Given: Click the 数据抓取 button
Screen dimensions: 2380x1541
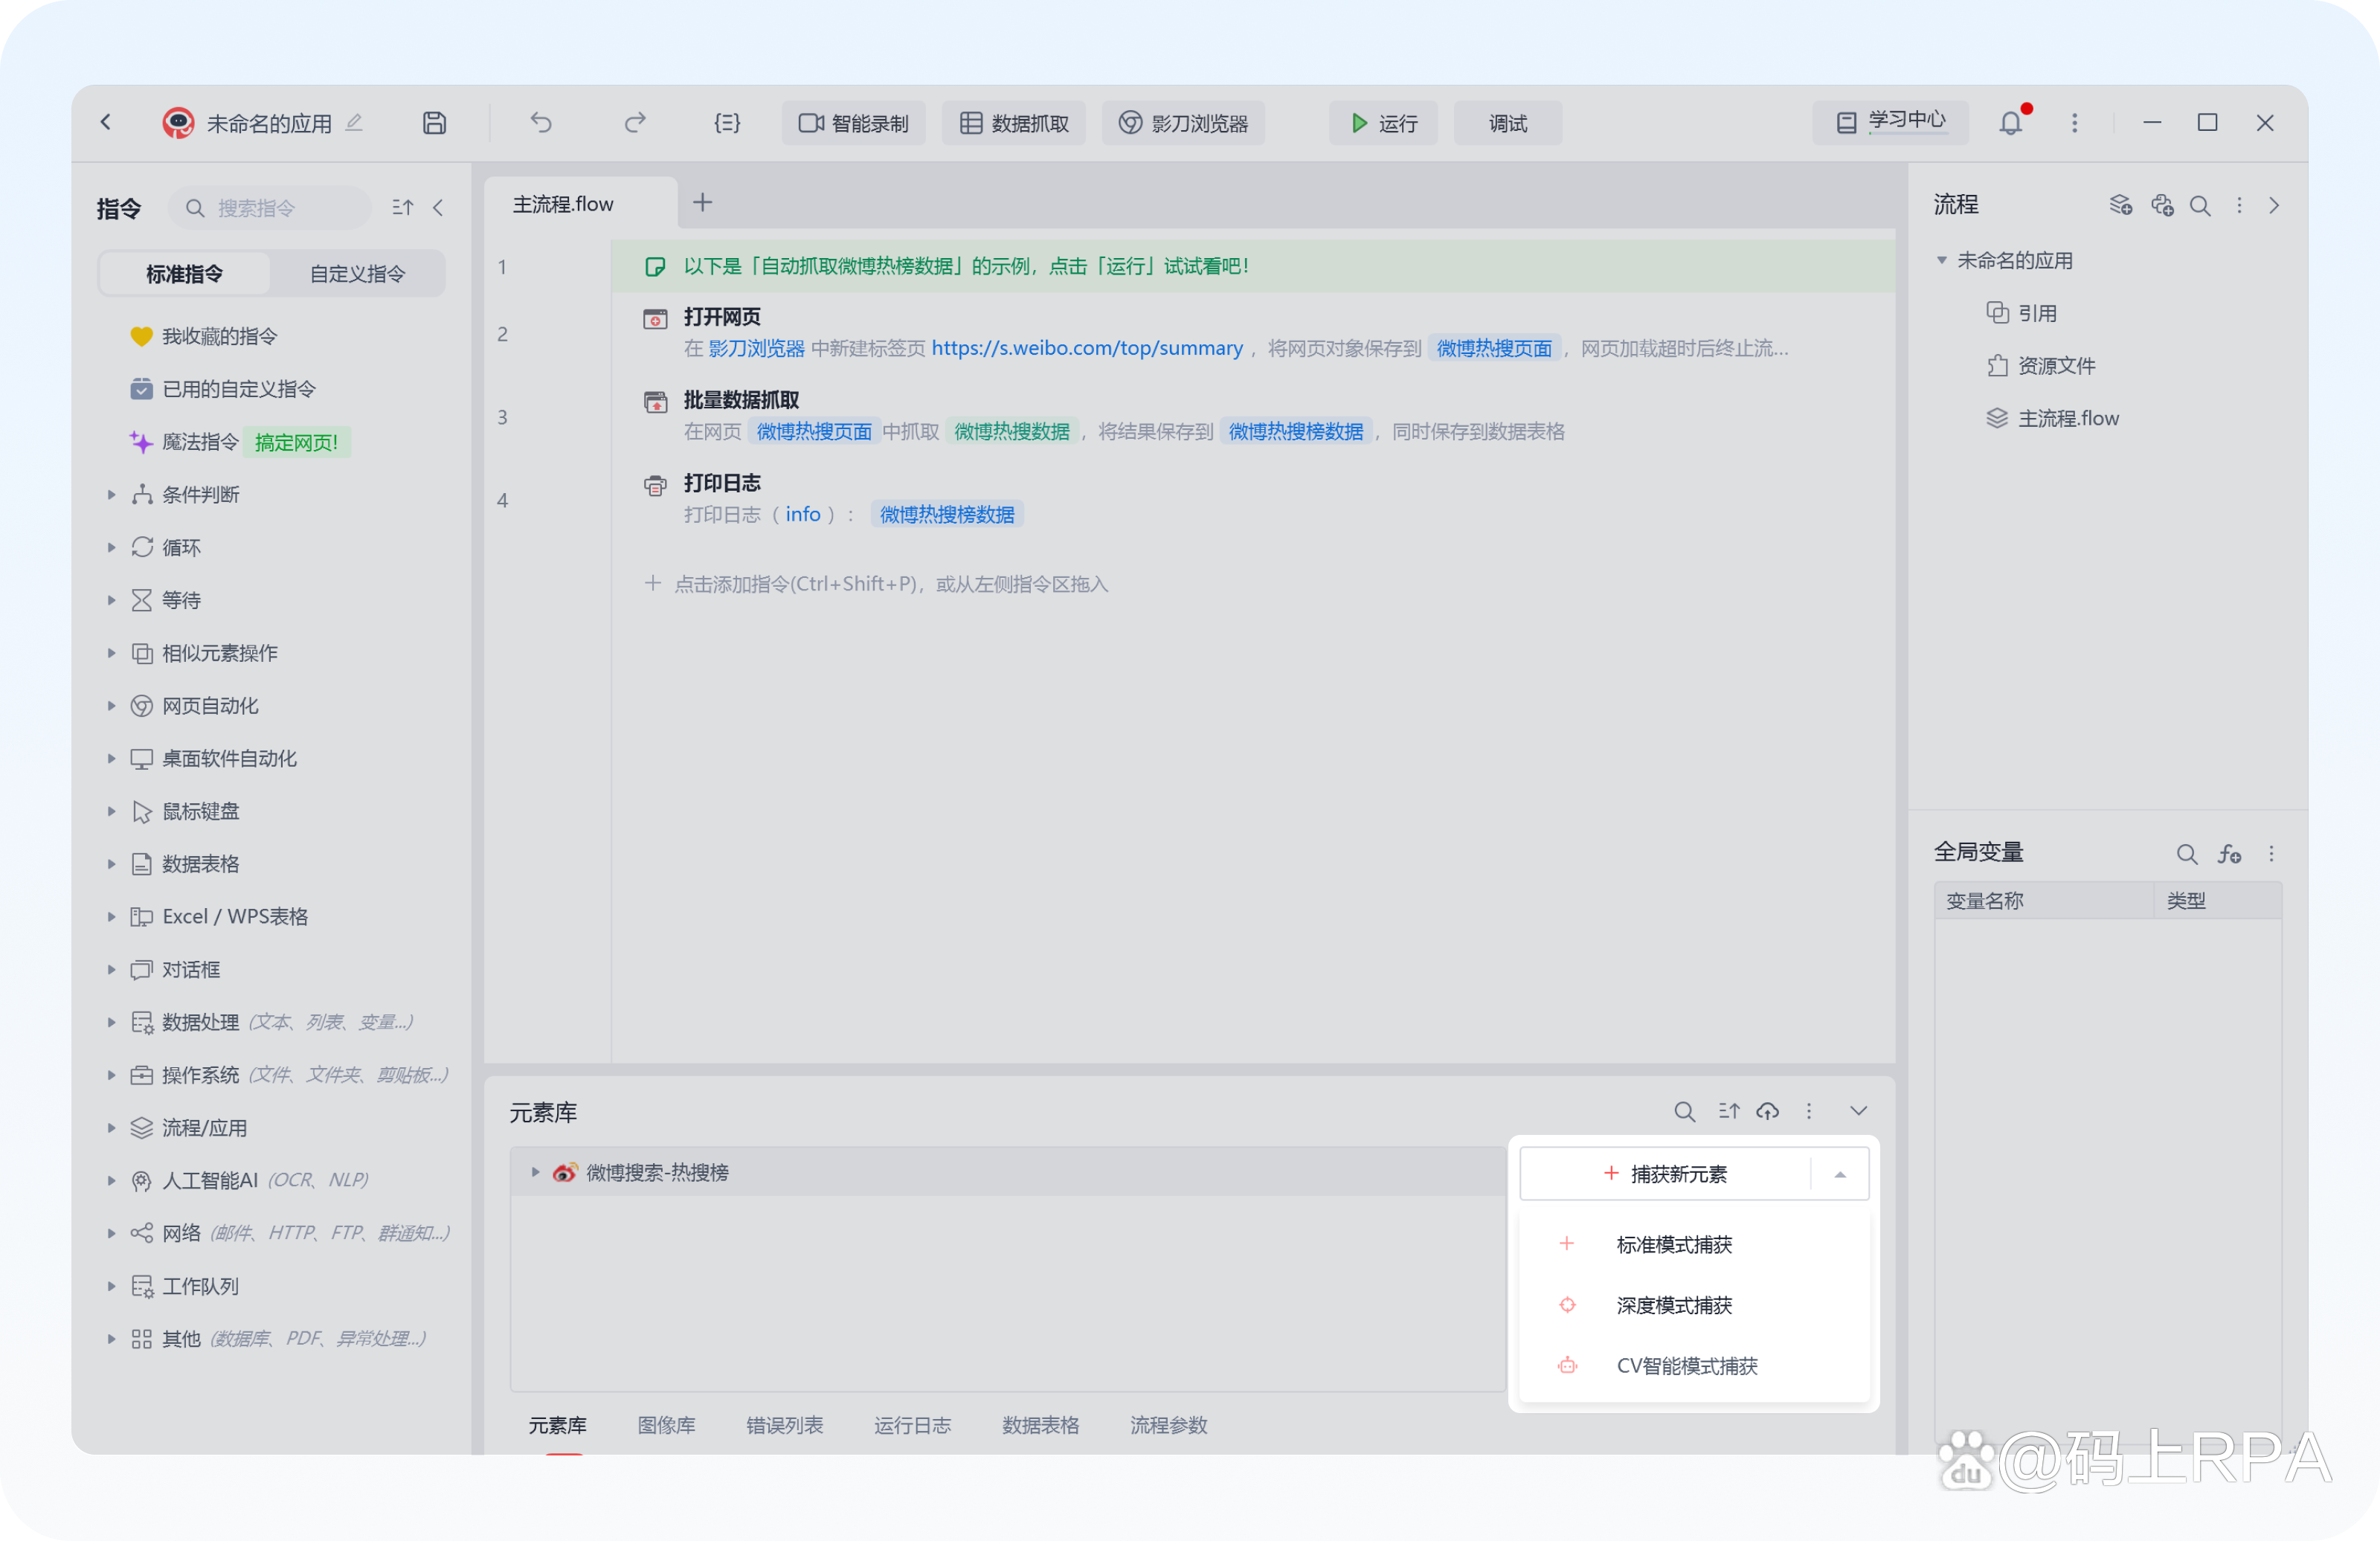Looking at the screenshot, I should 1014,123.
